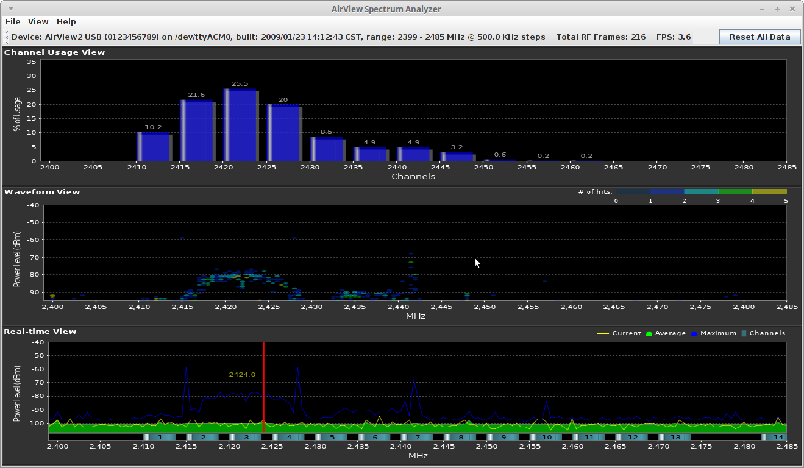Click the Current legend entry
This screenshot has height=468, width=804.
coord(619,333)
